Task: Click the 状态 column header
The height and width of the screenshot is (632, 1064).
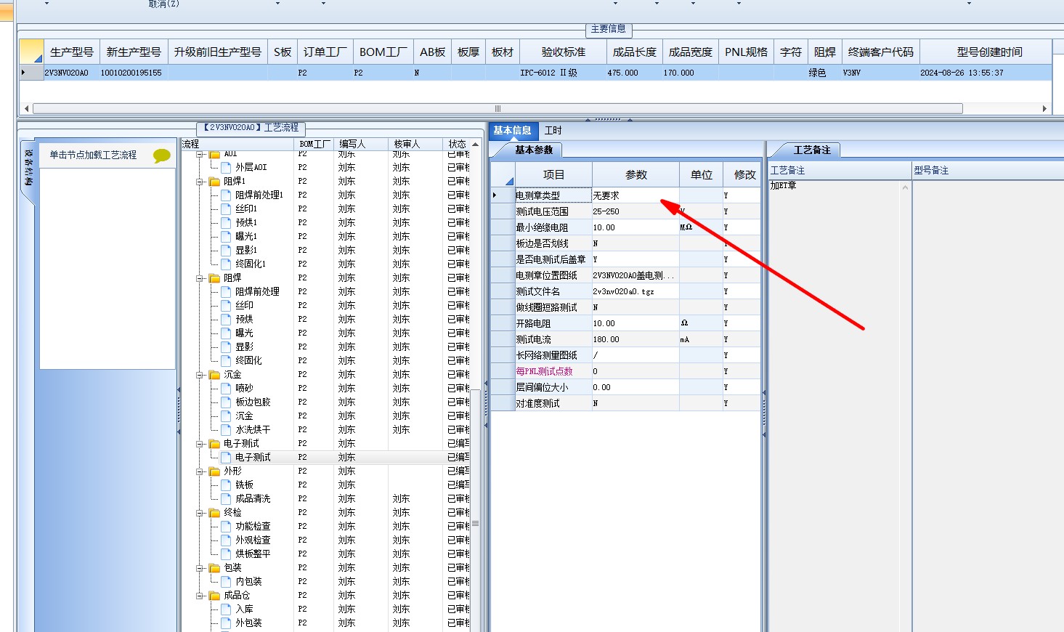Action: (457, 144)
